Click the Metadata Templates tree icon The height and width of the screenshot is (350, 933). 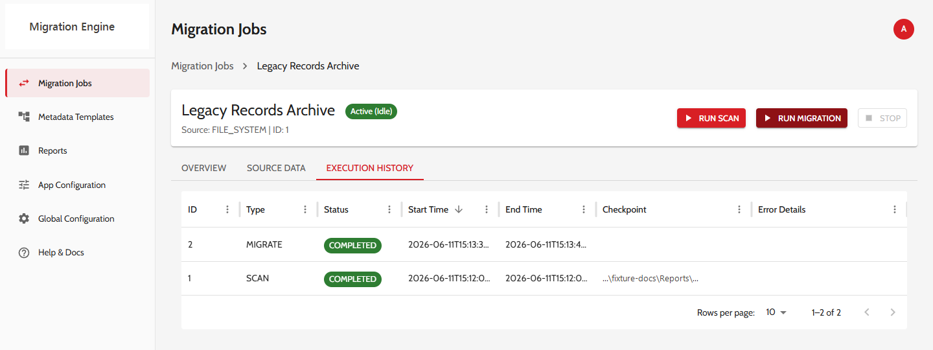point(24,117)
